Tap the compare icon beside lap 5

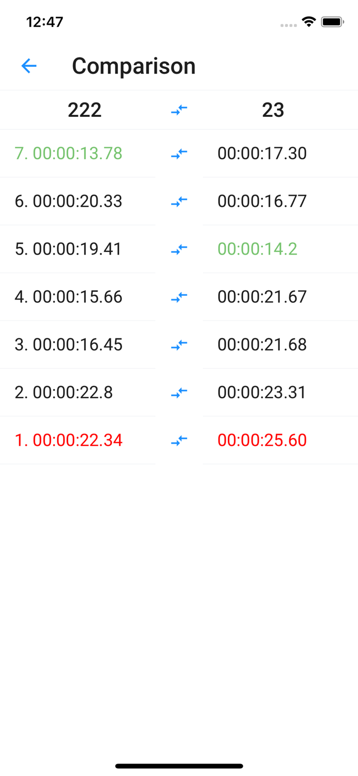pos(178,249)
